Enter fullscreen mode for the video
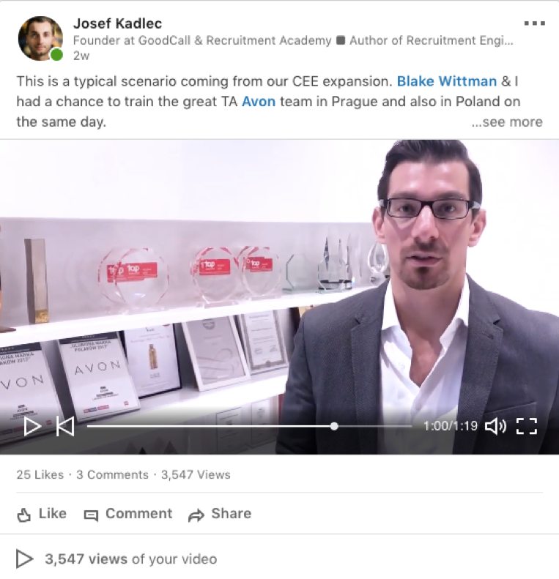The height and width of the screenshot is (579, 559). (x=527, y=426)
